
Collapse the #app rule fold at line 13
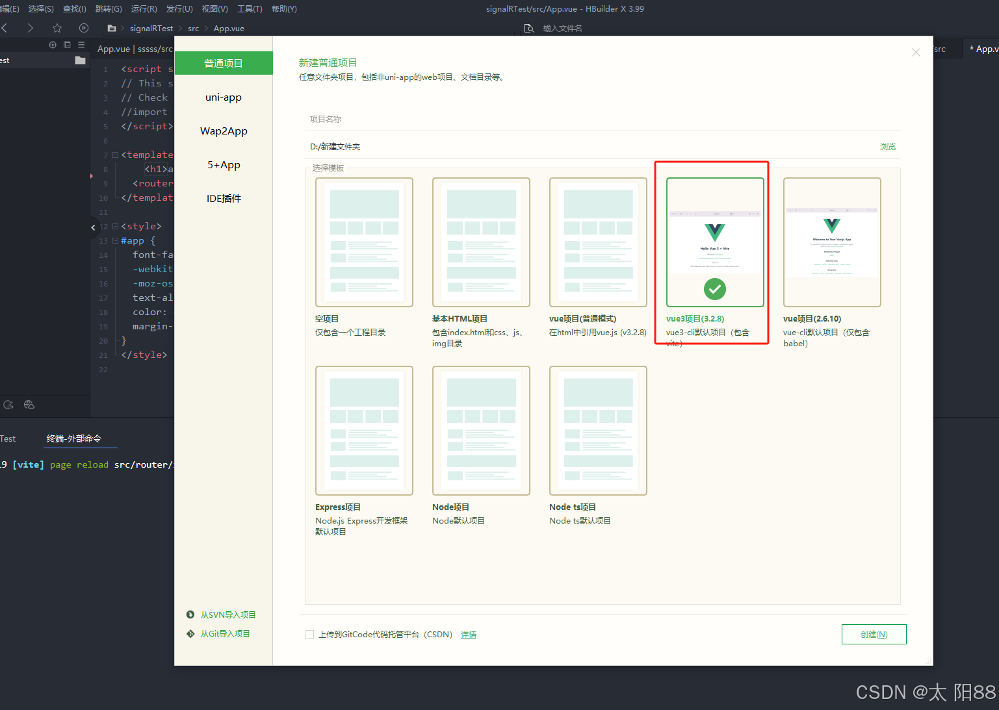115,240
